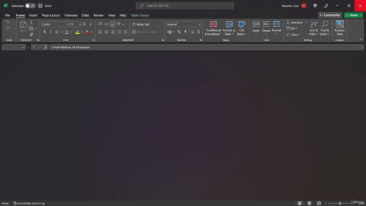Image resolution: width=366 pixels, height=206 pixels.
Task: Open the File menu
Action: pyautogui.click(x=7, y=15)
